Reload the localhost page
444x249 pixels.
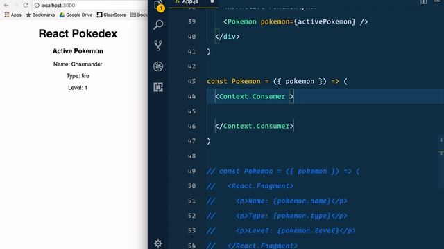coord(26,5)
